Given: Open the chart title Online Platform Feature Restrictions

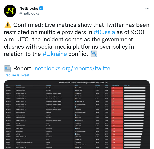Looking at the screenshot, I should point(83,83).
